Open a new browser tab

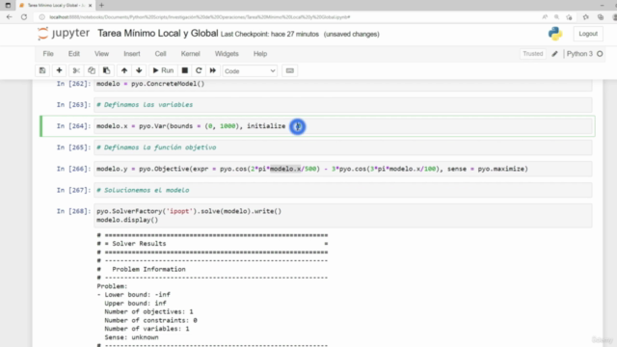(x=101, y=5)
